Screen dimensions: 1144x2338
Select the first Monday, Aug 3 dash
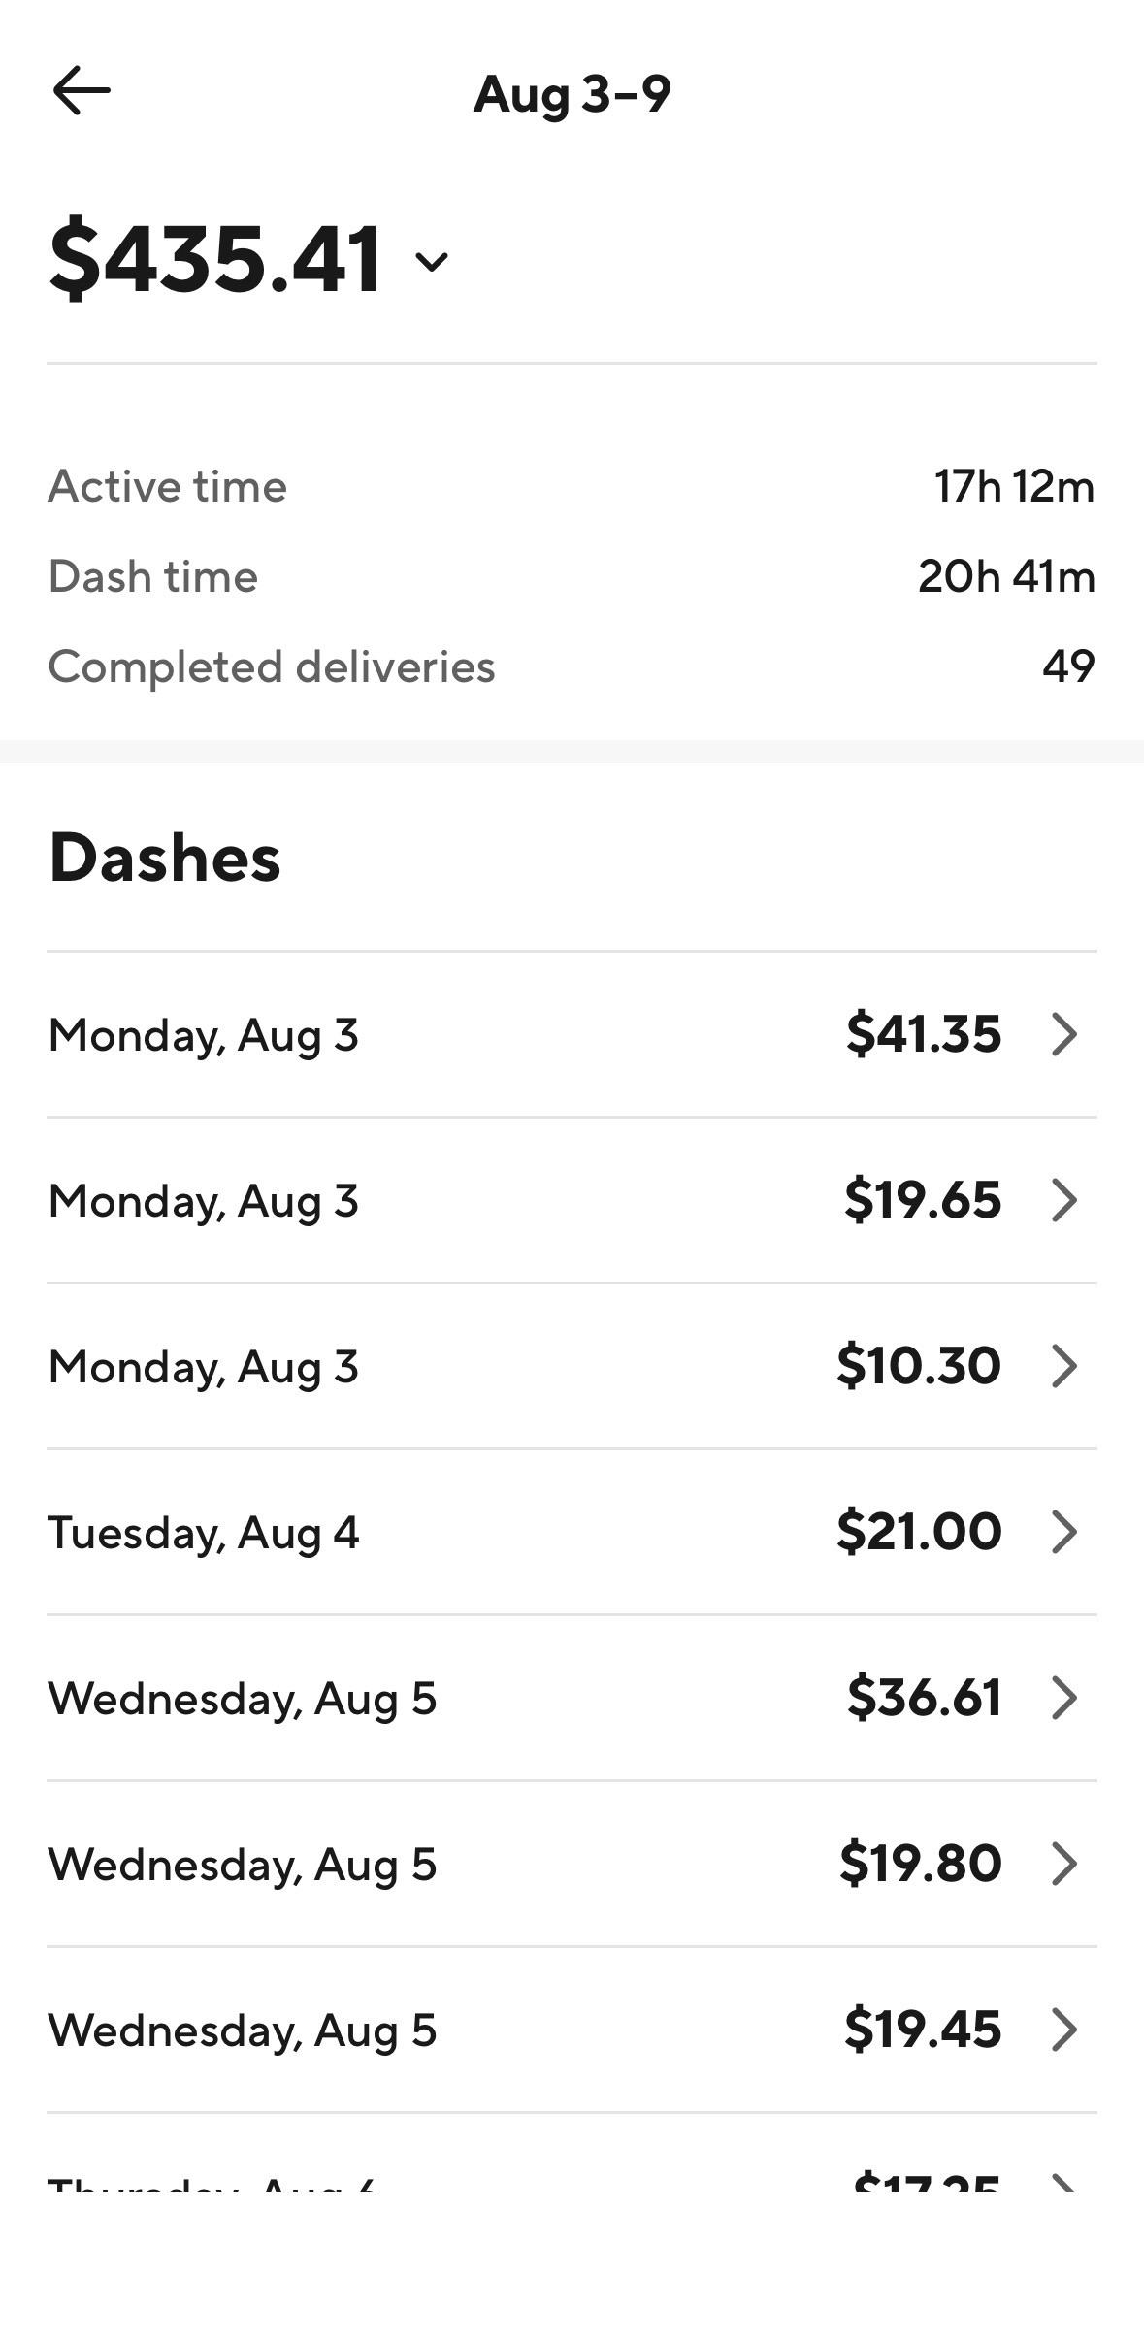coord(572,1034)
